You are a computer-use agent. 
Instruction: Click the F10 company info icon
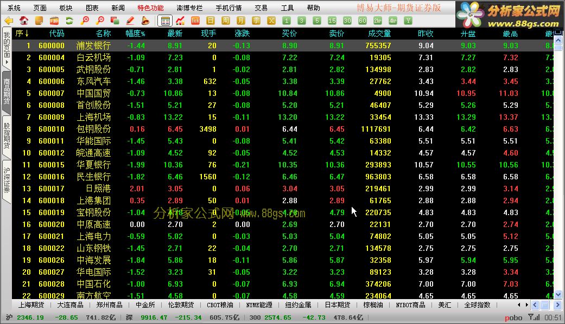point(54,21)
